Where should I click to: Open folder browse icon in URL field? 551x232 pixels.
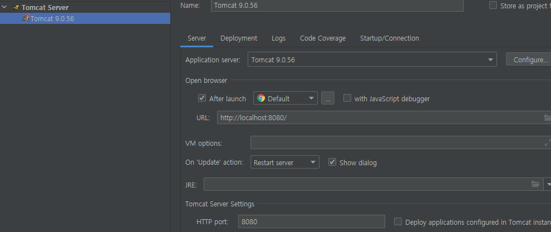point(547,118)
